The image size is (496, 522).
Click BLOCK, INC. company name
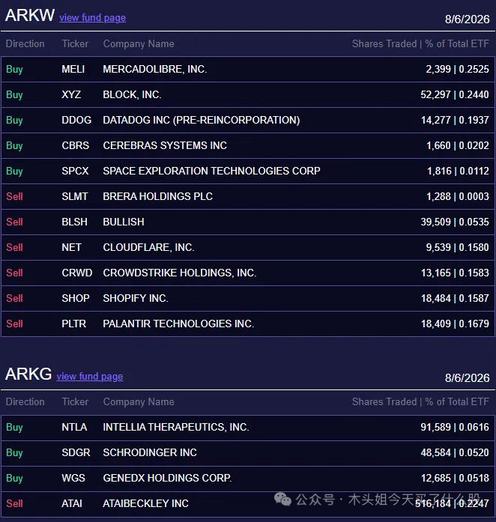coord(133,94)
